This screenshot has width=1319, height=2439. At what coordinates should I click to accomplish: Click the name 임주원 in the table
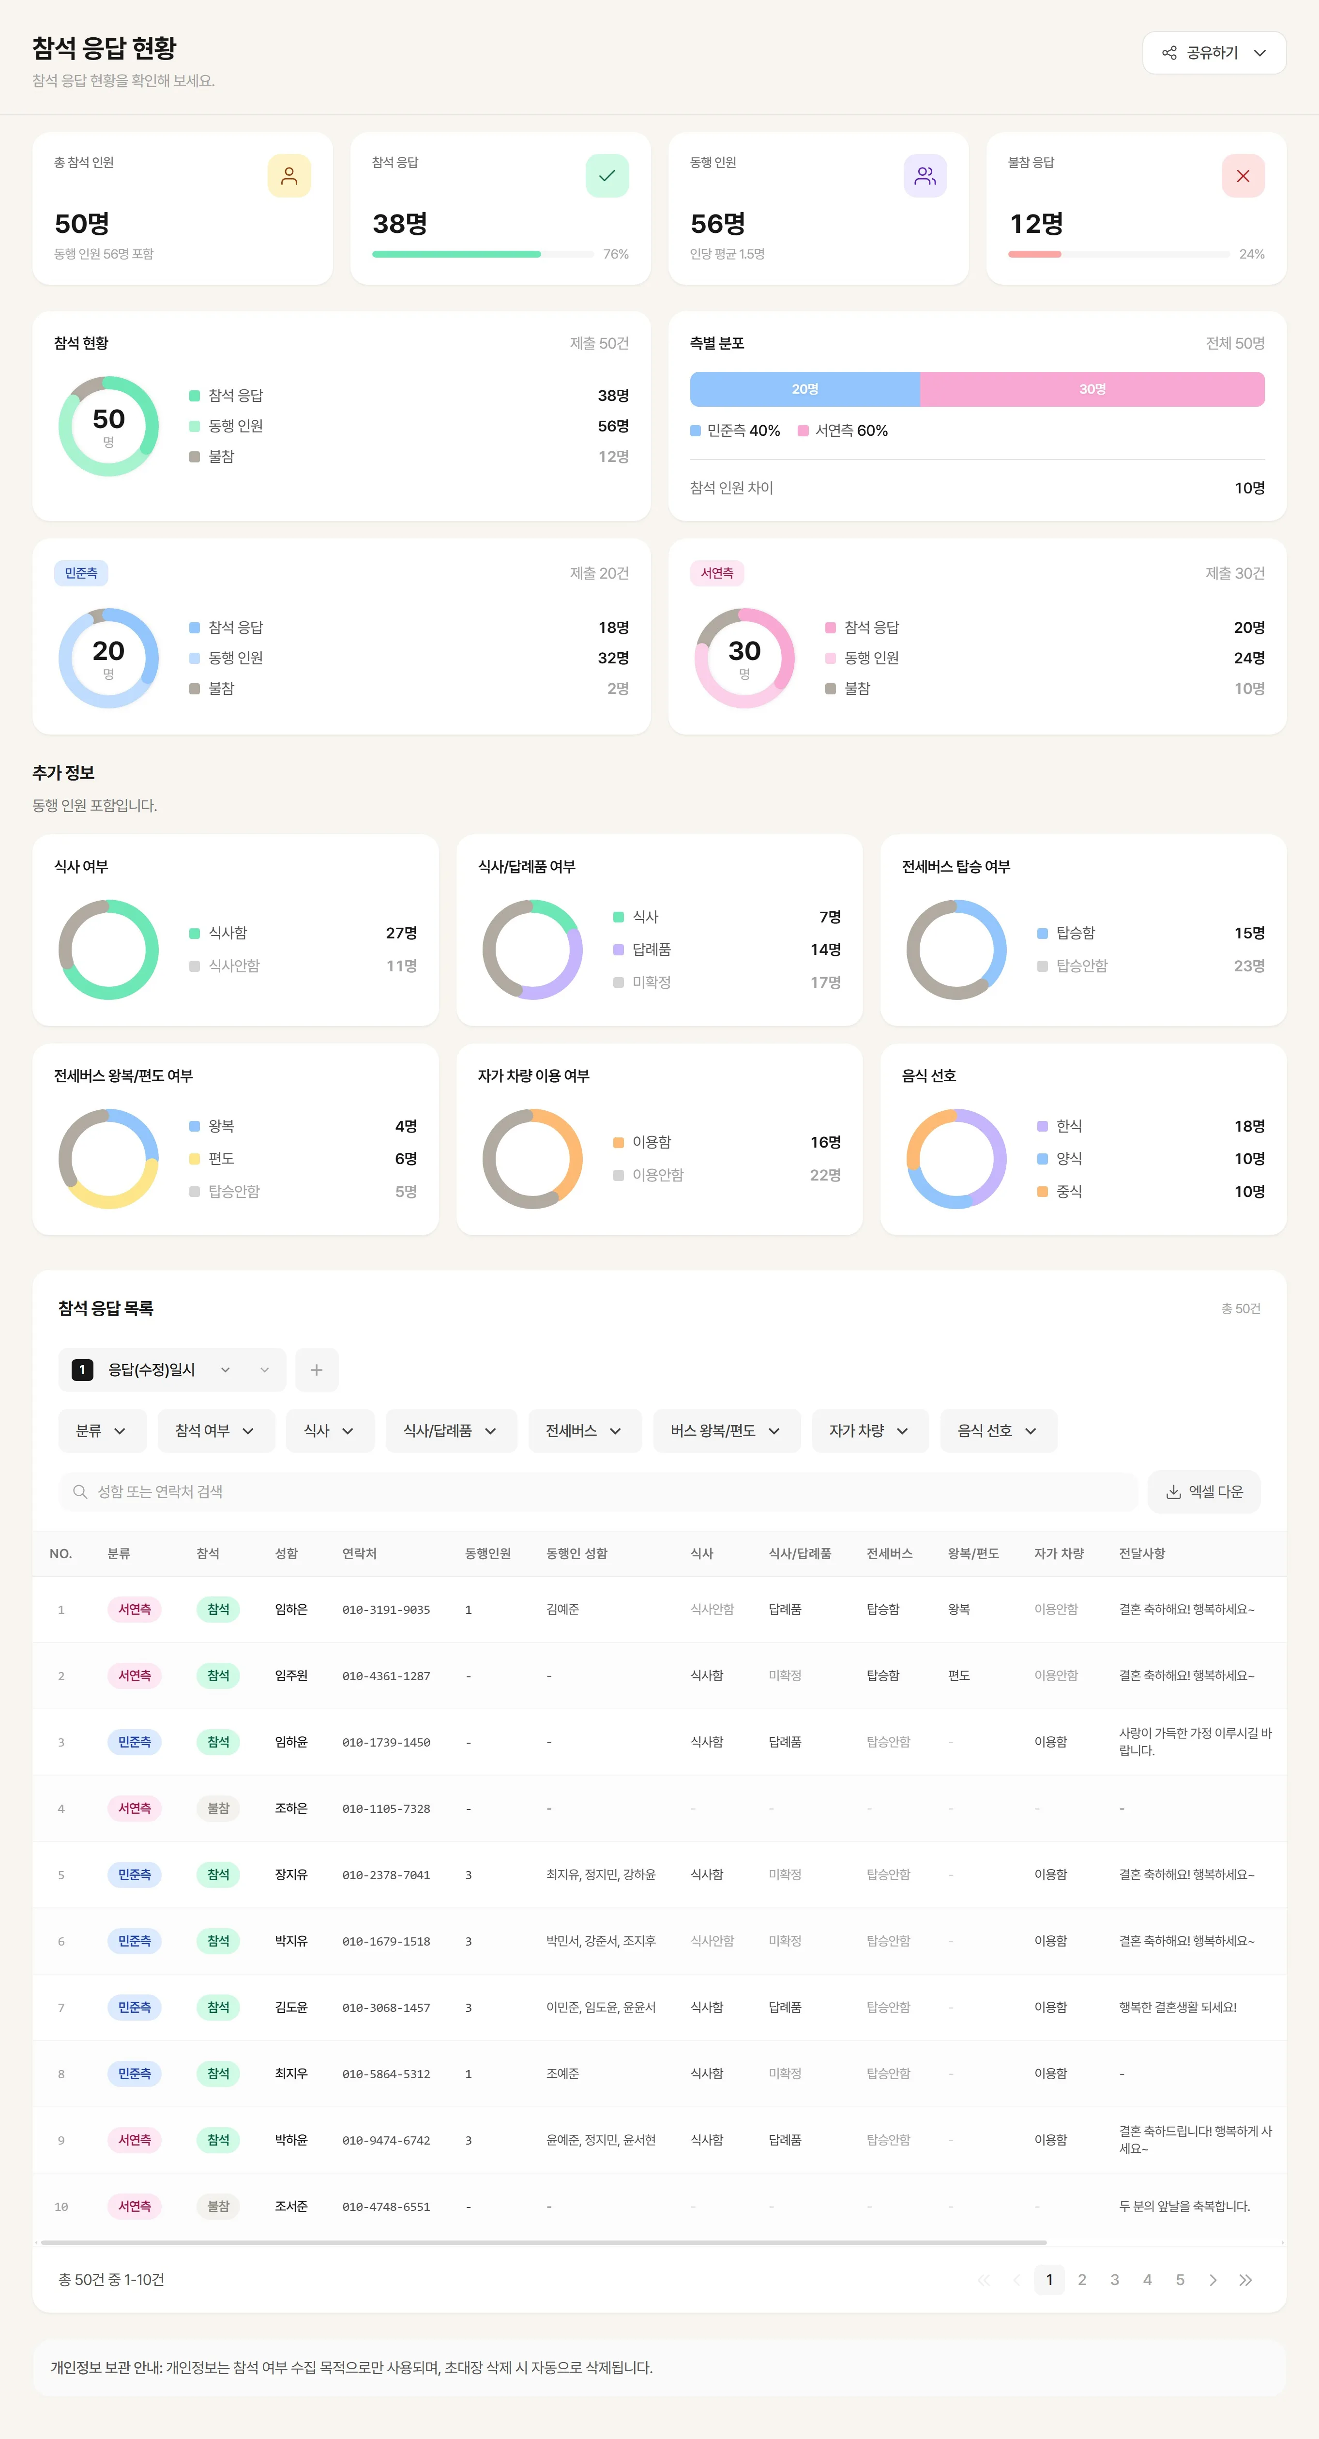point(291,1676)
